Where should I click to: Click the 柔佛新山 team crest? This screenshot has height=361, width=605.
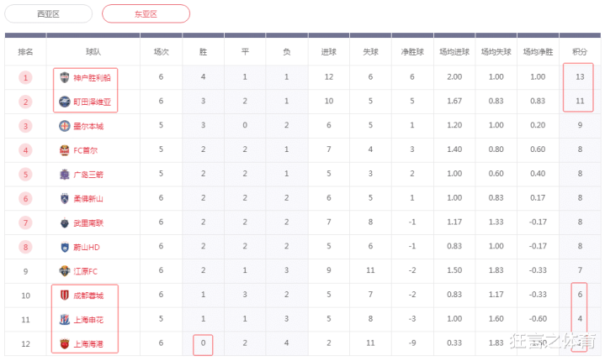pos(65,199)
